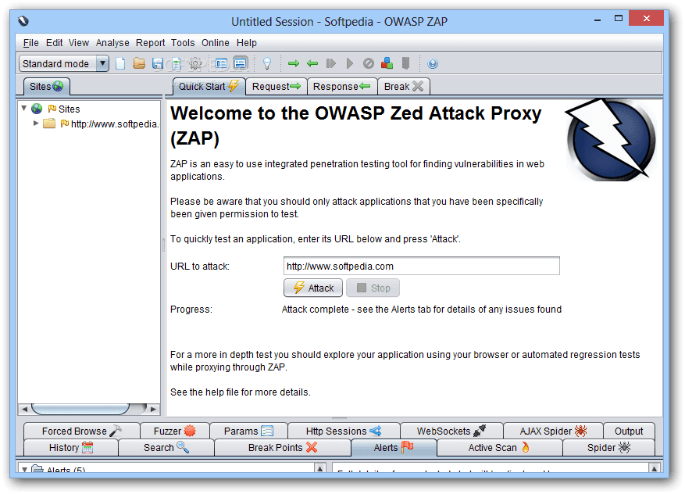Click the Session Properties document icon
The width and height of the screenshot is (685, 494).
[x=176, y=64]
